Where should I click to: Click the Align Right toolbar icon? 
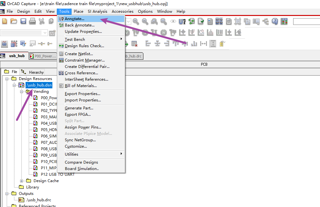167,43
